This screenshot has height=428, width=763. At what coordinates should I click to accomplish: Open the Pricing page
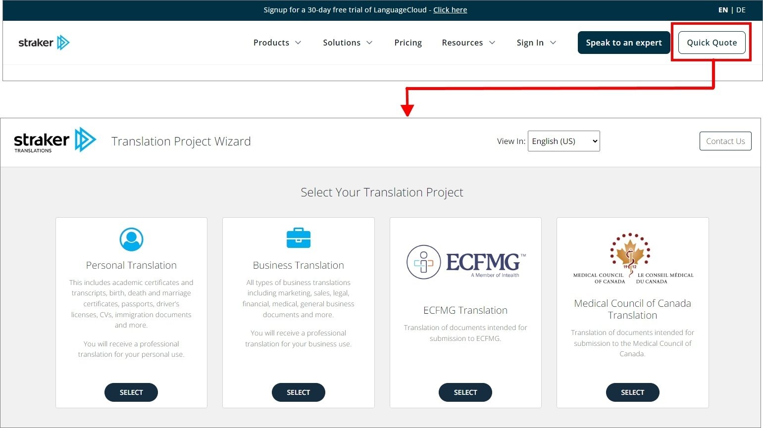click(x=407, y=43)
